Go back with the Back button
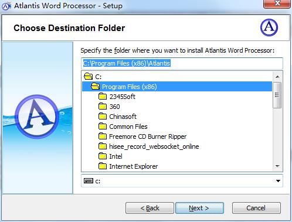The height and width of the screenshot is (222, 292). point(150,208)
